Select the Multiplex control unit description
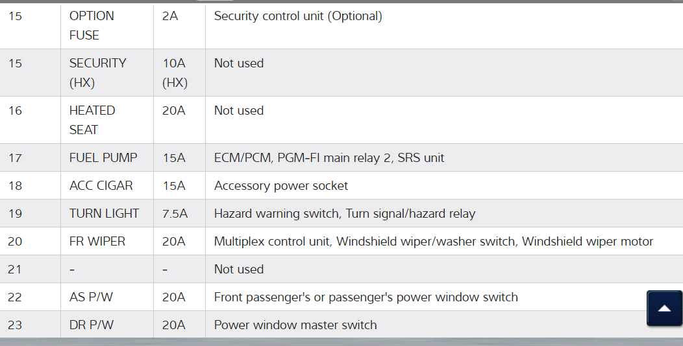 pos(433,241)
